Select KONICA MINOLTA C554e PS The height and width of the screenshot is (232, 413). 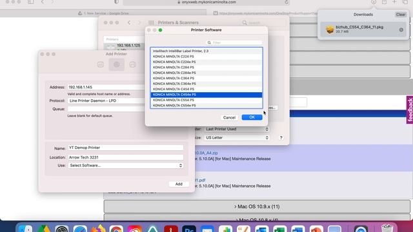[206, 106]
